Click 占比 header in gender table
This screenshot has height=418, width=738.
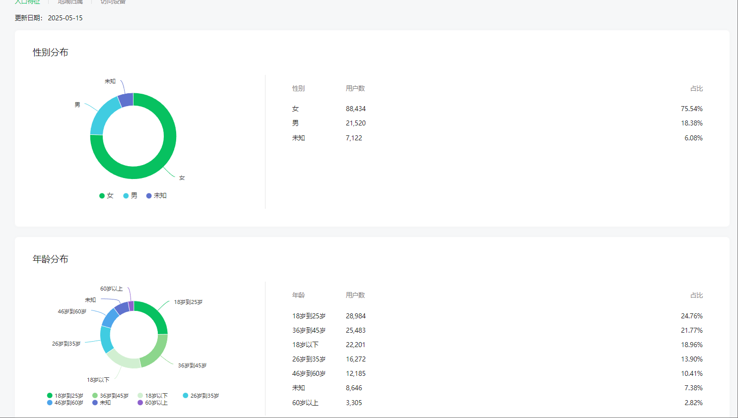[696, 88]
